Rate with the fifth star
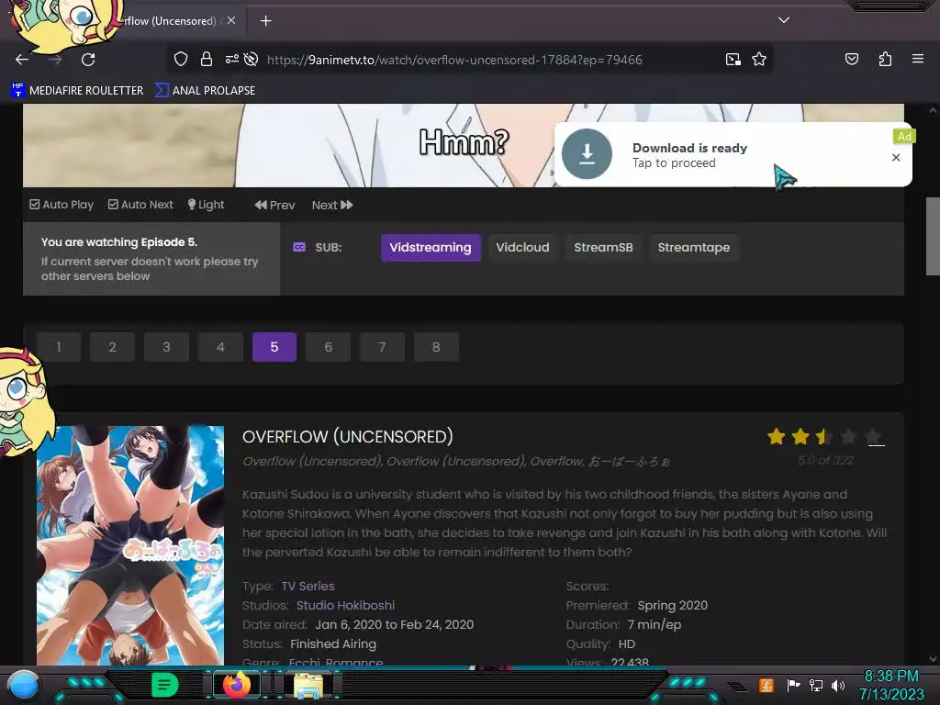Screen dimensions: 940x705 click(874, 436)
